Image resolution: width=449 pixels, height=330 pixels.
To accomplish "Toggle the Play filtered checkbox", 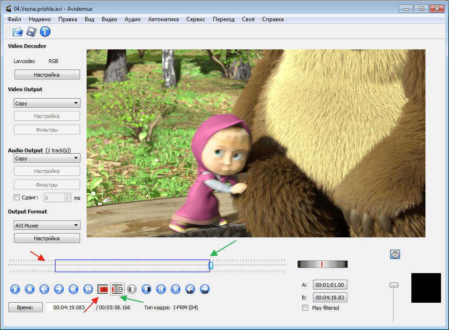I will 305,308.
